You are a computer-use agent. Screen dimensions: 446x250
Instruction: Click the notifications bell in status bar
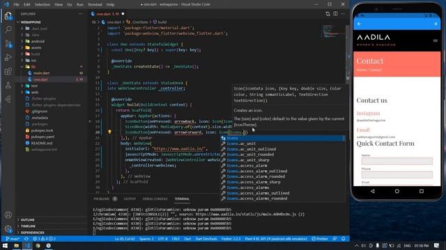point(344,239)
